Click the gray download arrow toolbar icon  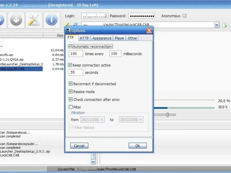pyautogui.click(x=16, y=20)
